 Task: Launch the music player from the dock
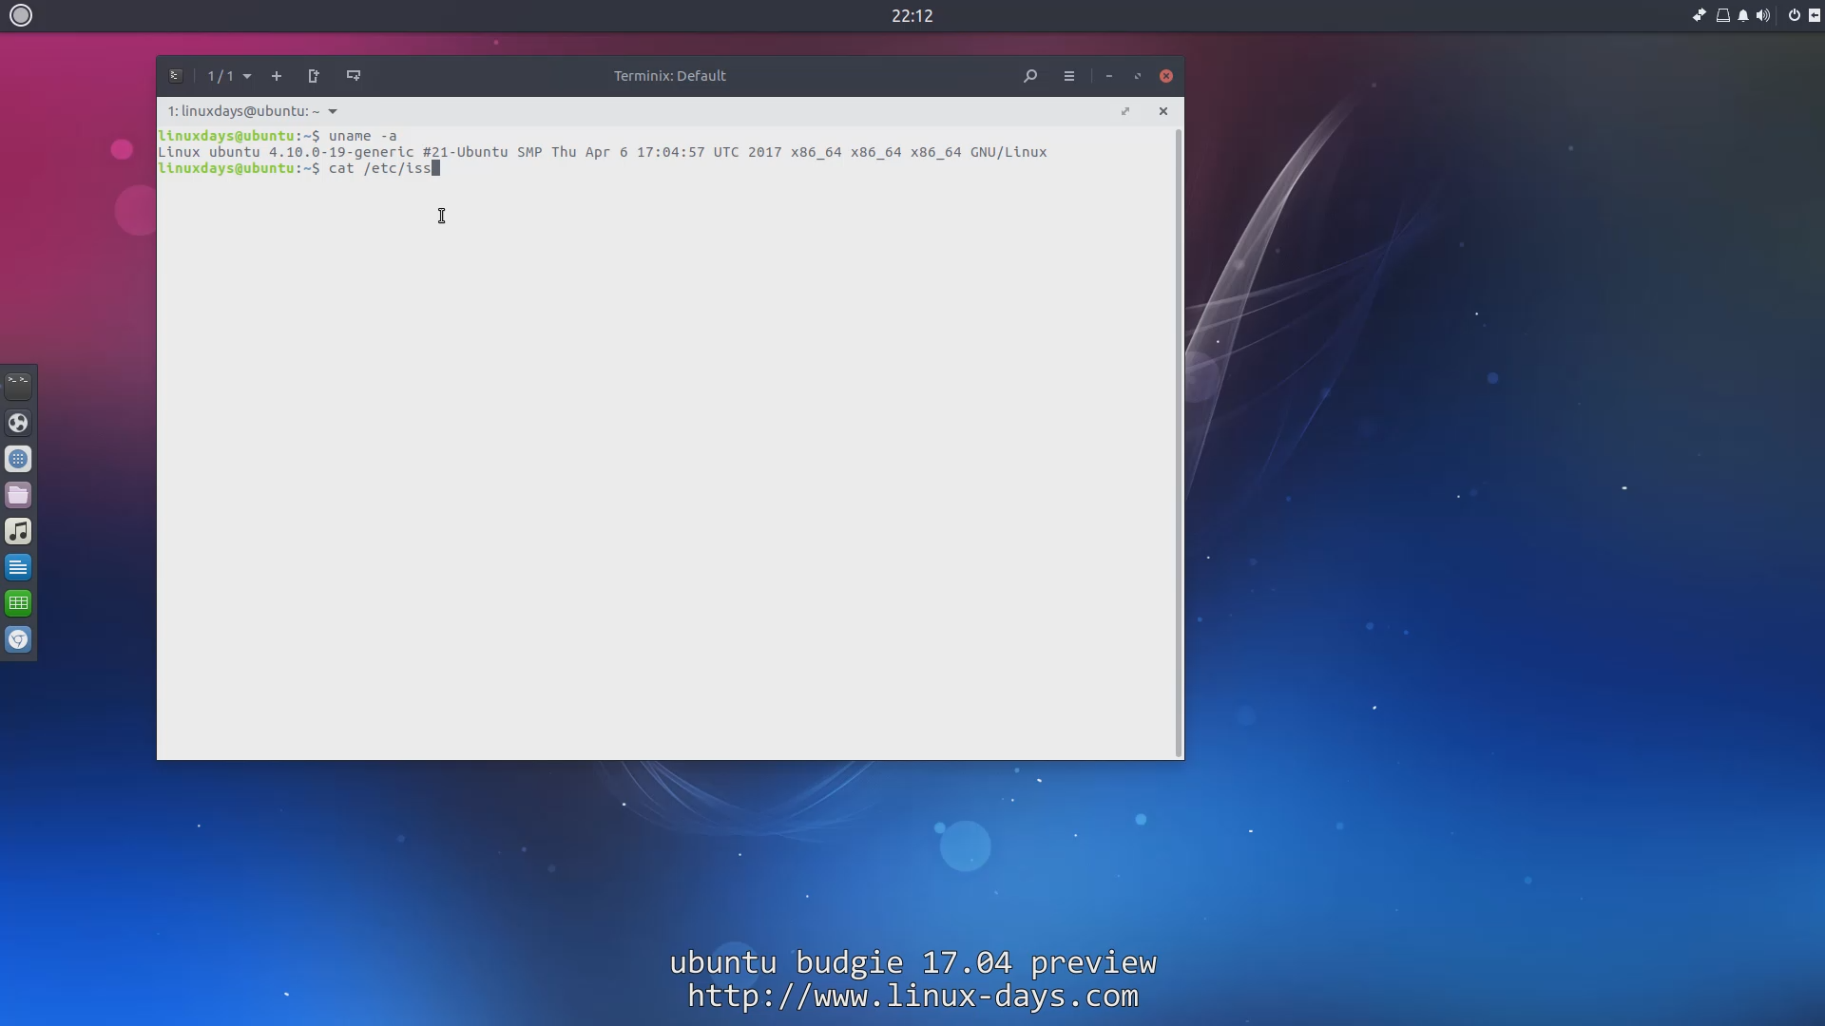coord(18,531)
